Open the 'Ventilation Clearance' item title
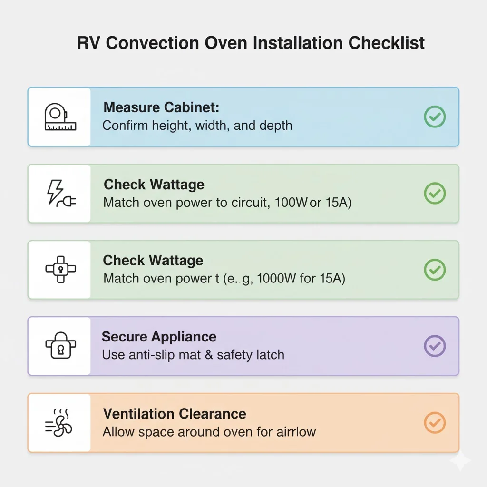This screenshot has height=487, width=487. coord(175,413)
